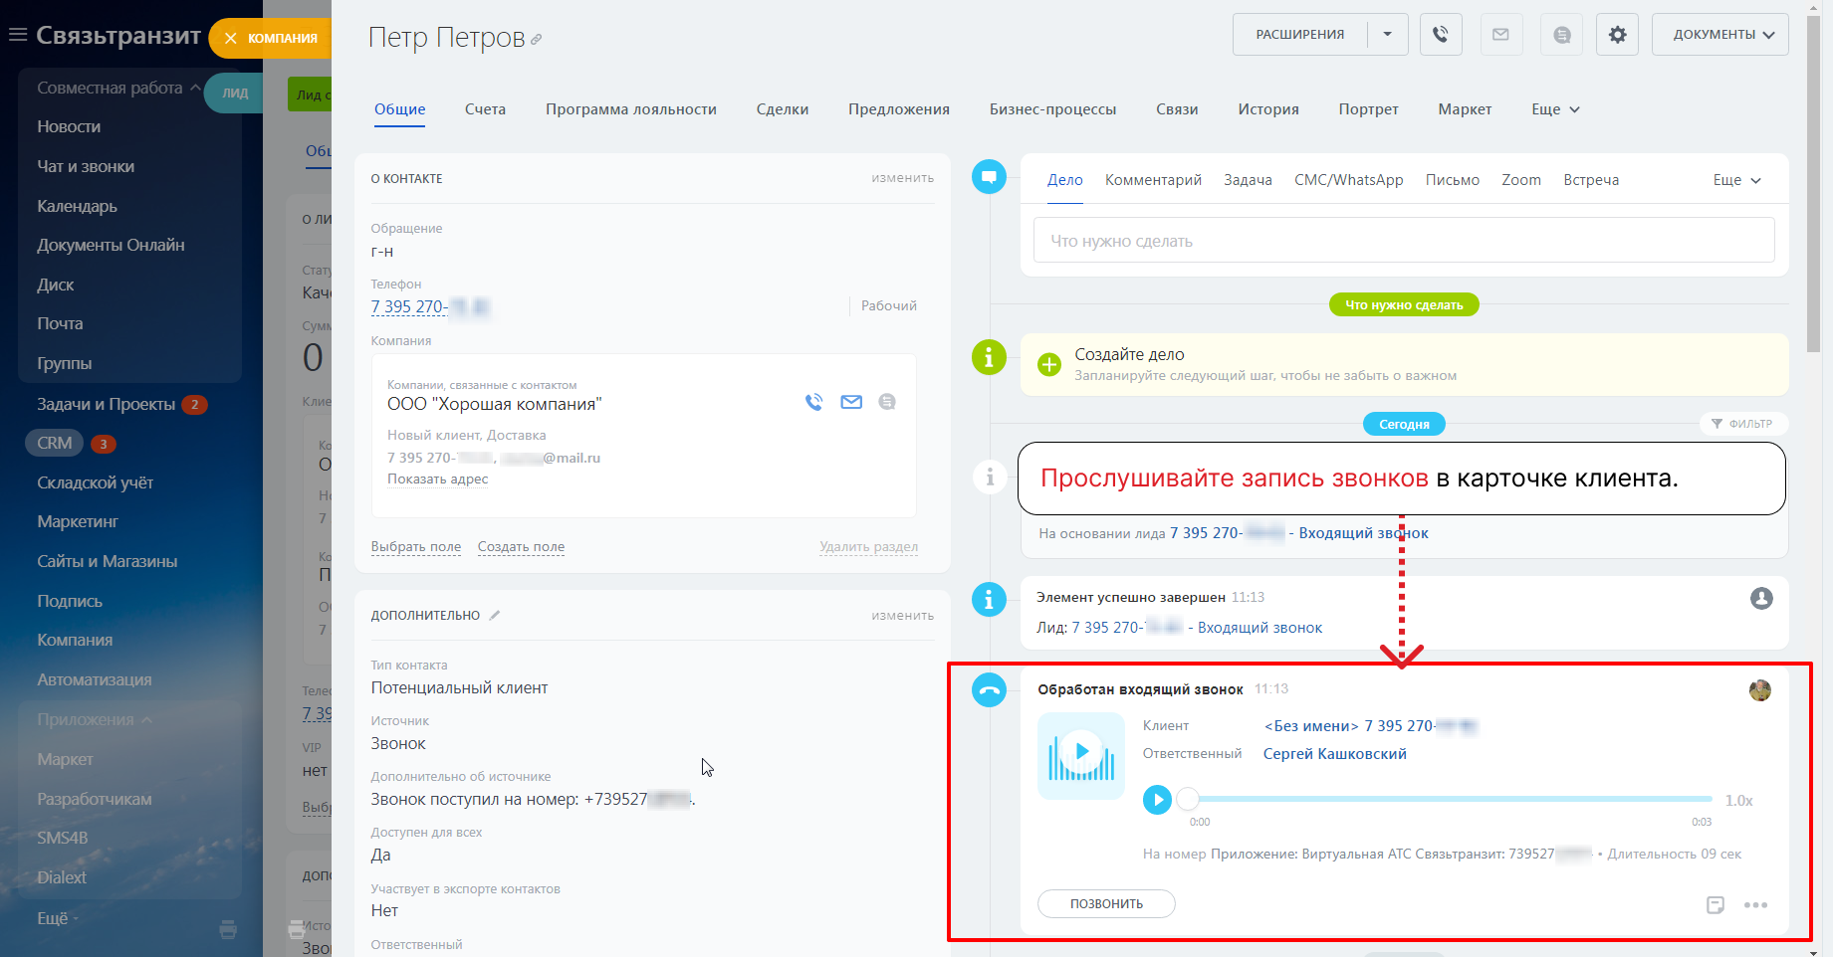The height and width of the screenshot is (957, 1833).
Task: Open the chat bubble icon in header
Action: [1562, 35]
